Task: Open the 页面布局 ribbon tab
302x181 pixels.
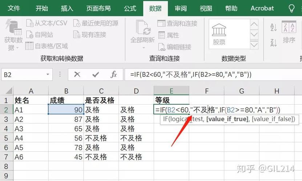Action: (98, 8)
